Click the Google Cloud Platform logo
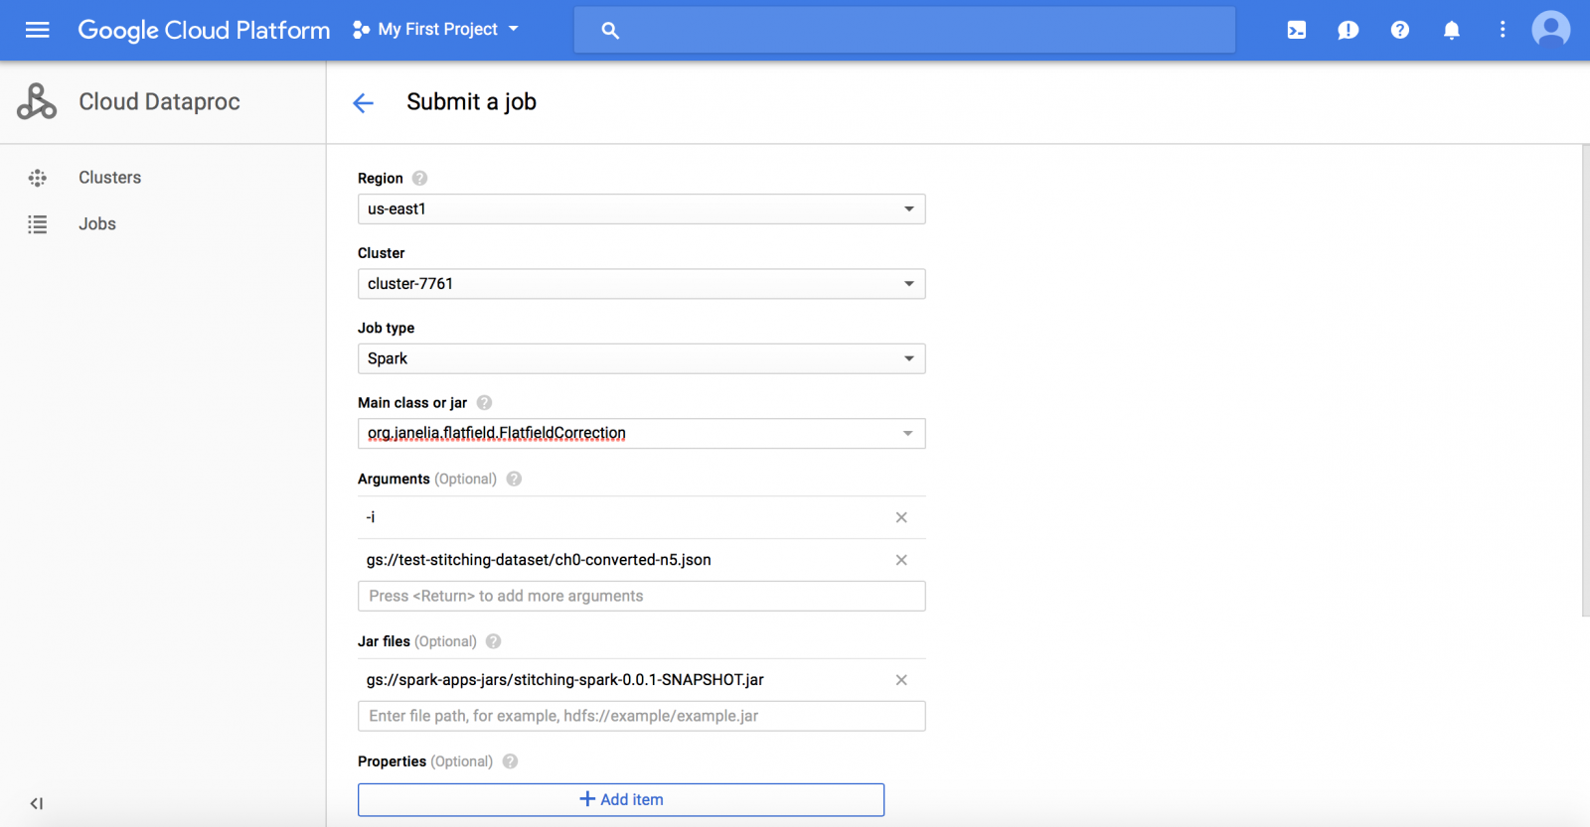The height and width of the screenshot is (827, 1590). (x=204, y=30)
